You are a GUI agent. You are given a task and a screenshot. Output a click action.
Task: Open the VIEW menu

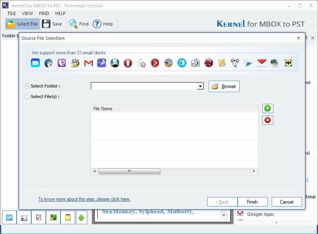27,13
